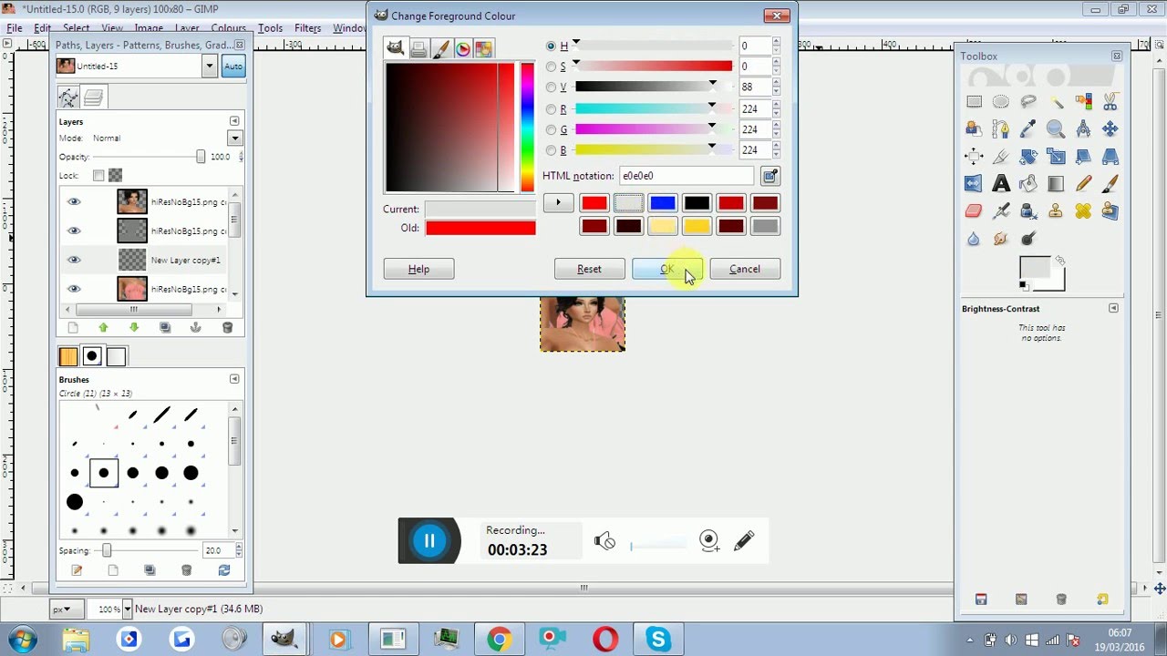Viewport: 1167px width, 656px height.
Task: Select the Fuzzy Select (magic wand) tool
Action: (x=1056, y=101)
